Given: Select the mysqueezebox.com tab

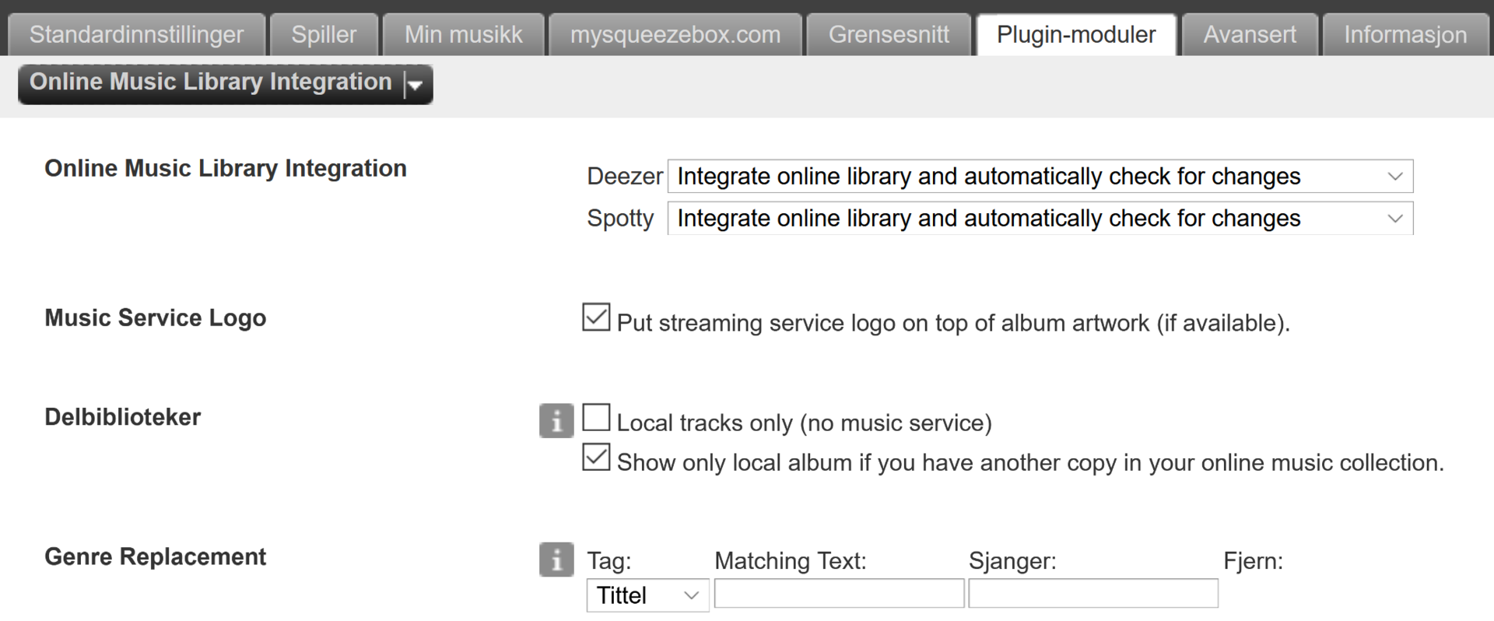Looking at the screenshot, I should click(x=675, y=35).
